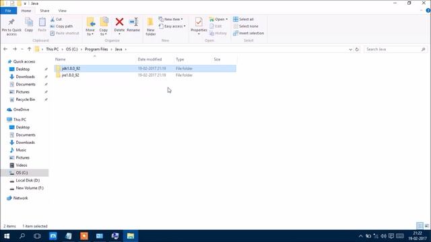Open OneDrive in sidebar

coord(21,110)
